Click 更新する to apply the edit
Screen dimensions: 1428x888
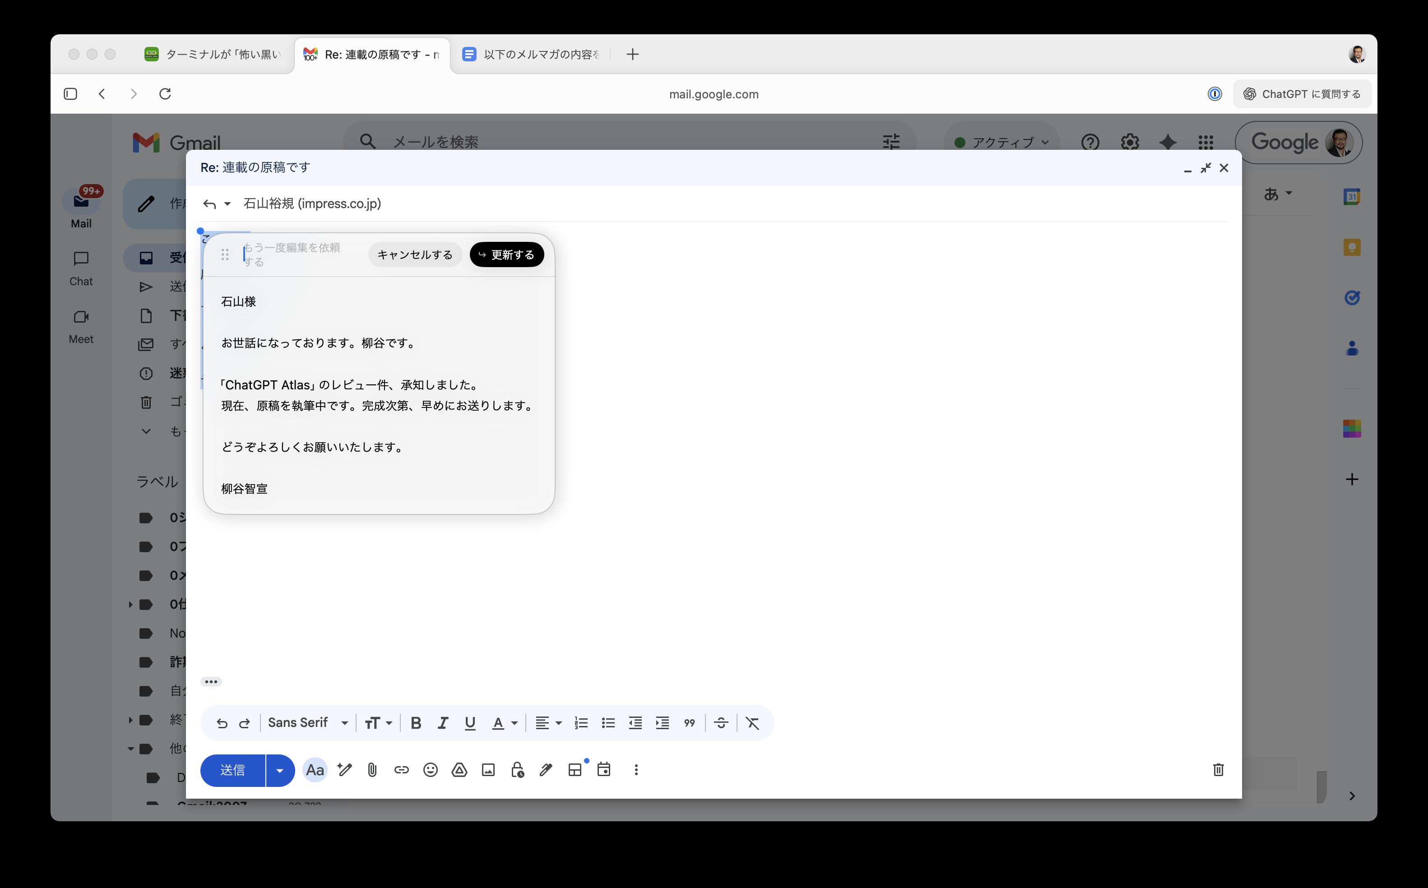click(x=506, y=254)
